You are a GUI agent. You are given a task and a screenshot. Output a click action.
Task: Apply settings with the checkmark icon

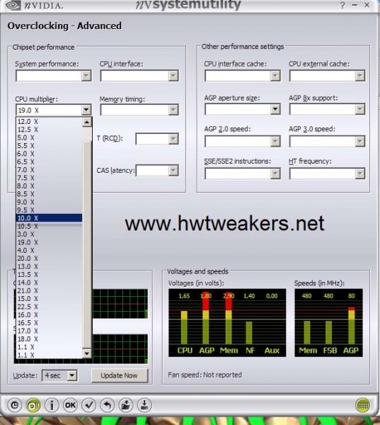click(89, 405)
